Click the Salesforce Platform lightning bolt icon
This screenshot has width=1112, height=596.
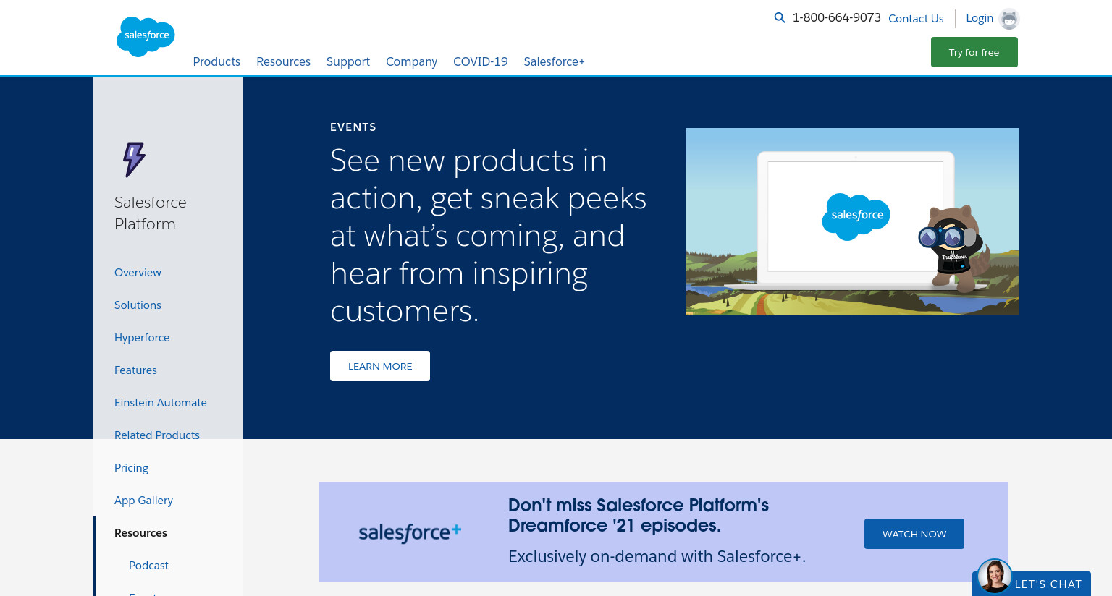[x=134, y=160]
